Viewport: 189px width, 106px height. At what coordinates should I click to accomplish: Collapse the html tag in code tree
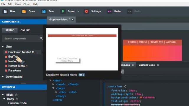pyautogui.click(x=50, y=80)
